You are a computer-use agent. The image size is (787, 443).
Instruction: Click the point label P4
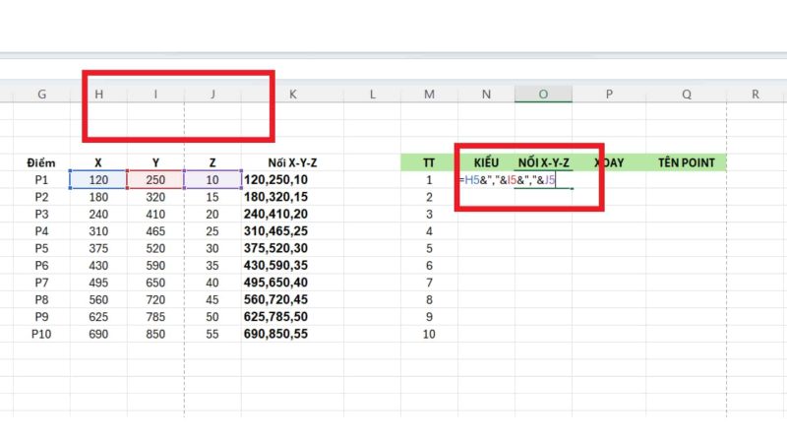[x=41, y=231]
